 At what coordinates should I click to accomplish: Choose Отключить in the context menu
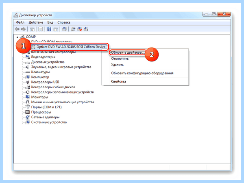(120, 59)
